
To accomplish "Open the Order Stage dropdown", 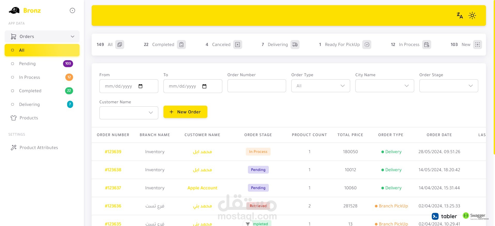I will 449,86.
